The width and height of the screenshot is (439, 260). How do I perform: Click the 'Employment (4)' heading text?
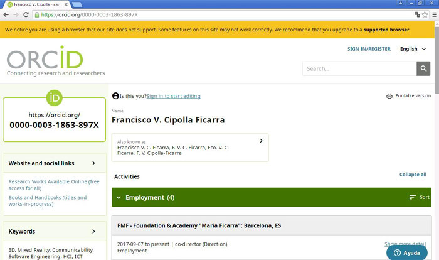150,197
